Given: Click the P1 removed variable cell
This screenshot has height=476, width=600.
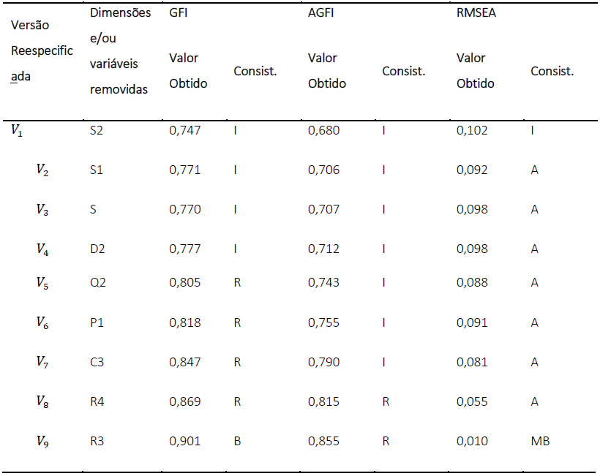Looking at the screenshot, I should (97, 322).
